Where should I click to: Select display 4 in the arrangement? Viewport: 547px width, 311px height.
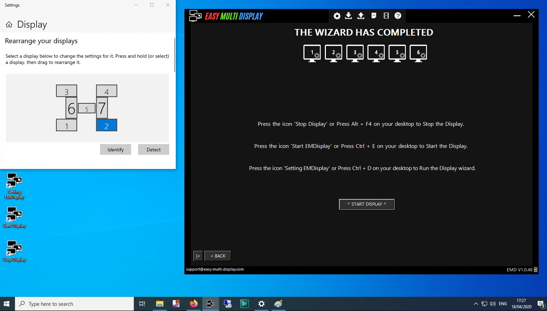(x=107, y=91)
